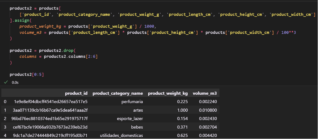Click row index 0 in output table
Viewport: 318px width, 139px height.
[x=5, y=102]
